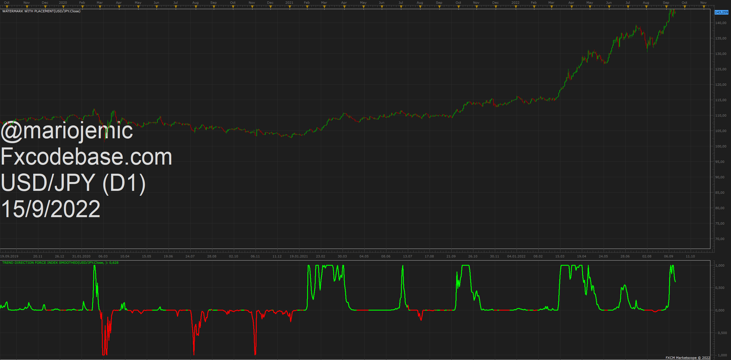
Task: Click the 110,00 price axis label
Action: (721, 115)
